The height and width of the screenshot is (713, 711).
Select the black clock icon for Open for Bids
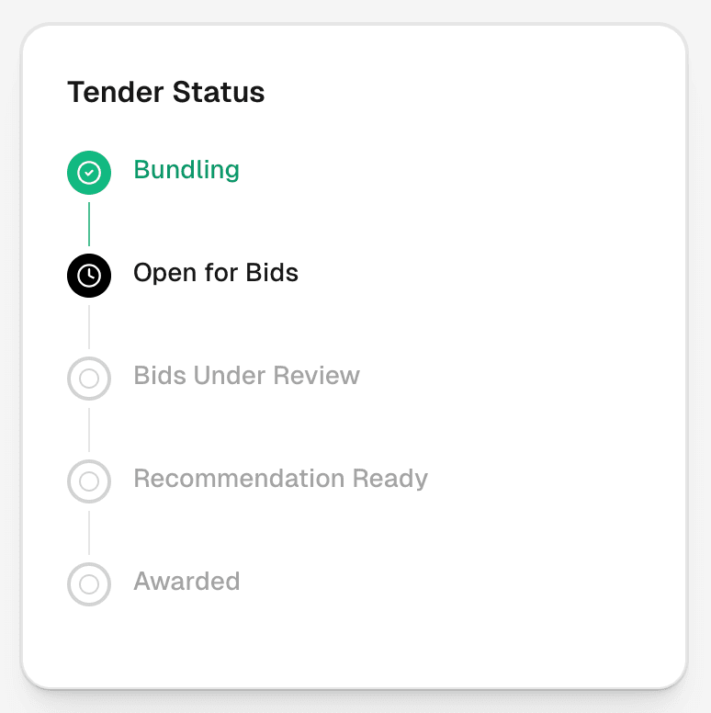tap(89, 276)
